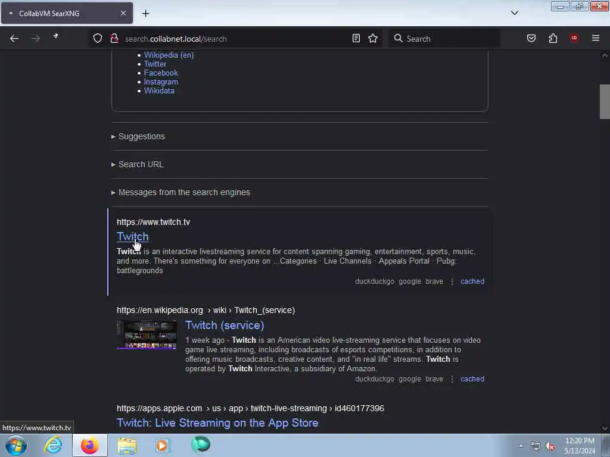Show hidden system tray icons
This screenshot has height=457, width=610.
pyautogui.click(x=521, y=446)
